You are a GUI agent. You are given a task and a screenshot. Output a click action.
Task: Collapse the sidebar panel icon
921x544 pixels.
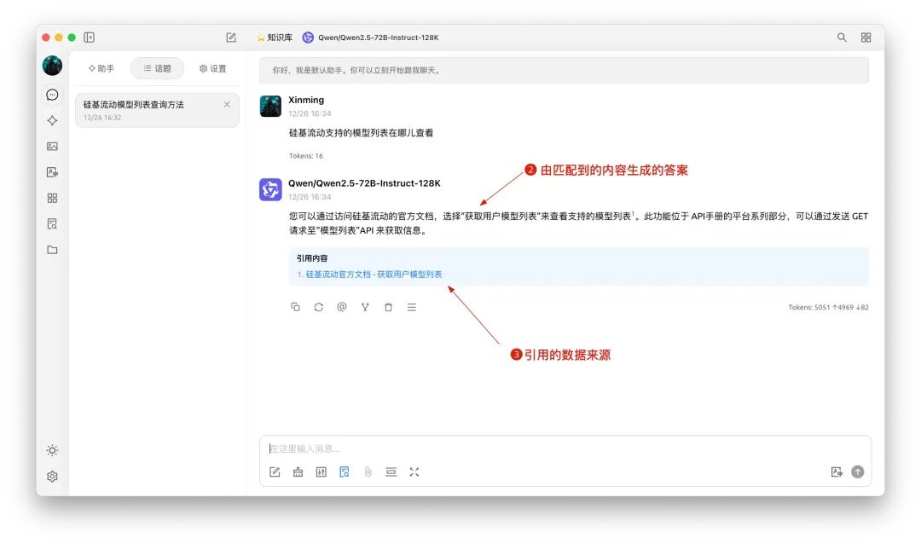[90, 38]
